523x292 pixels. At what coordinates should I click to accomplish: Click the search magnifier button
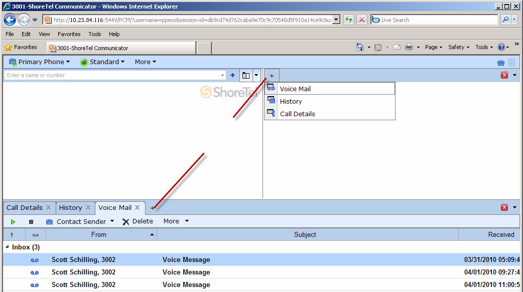(x=505, y=20)
